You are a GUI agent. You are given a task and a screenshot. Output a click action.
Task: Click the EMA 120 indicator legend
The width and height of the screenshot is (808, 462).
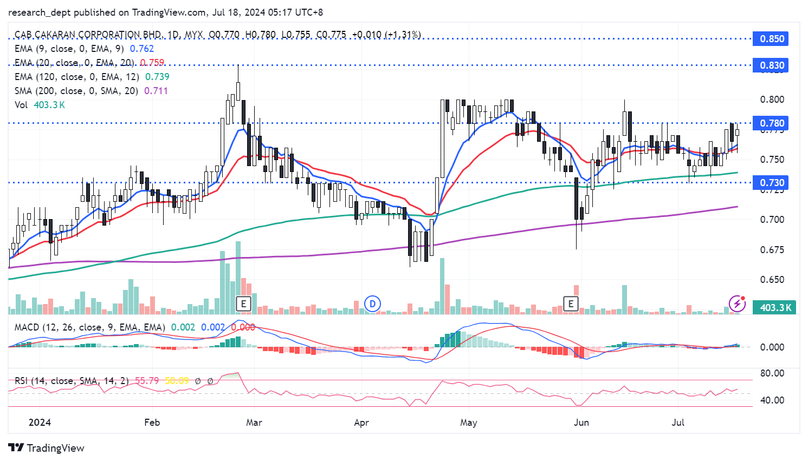(76, 77)
